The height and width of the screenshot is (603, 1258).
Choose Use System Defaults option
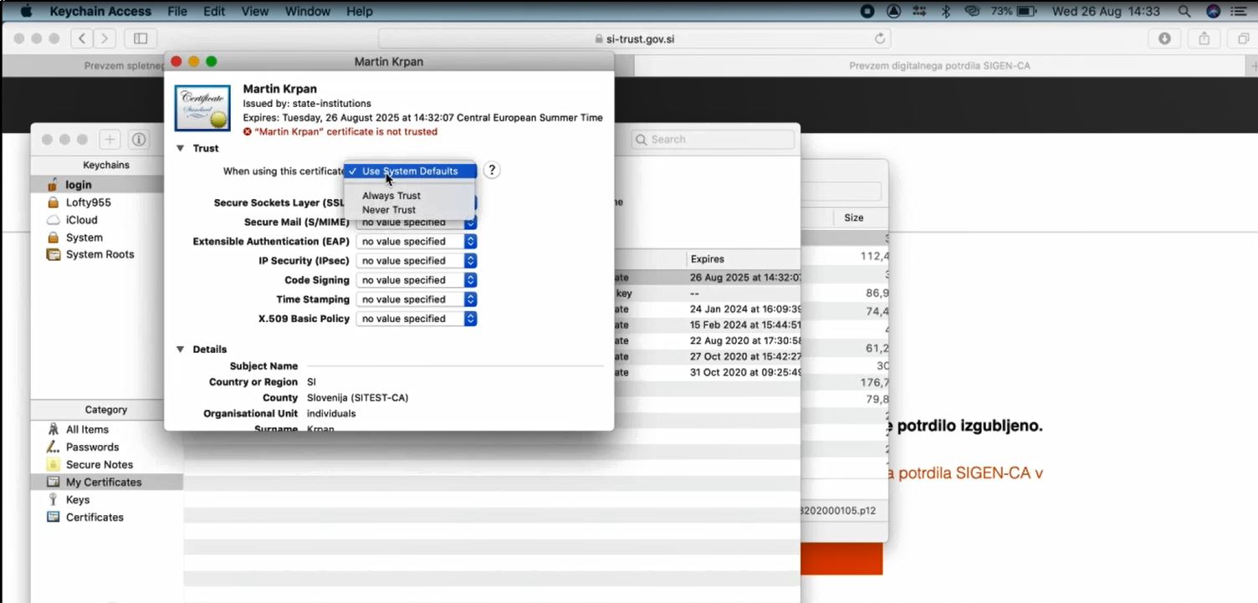coord(410,171)
